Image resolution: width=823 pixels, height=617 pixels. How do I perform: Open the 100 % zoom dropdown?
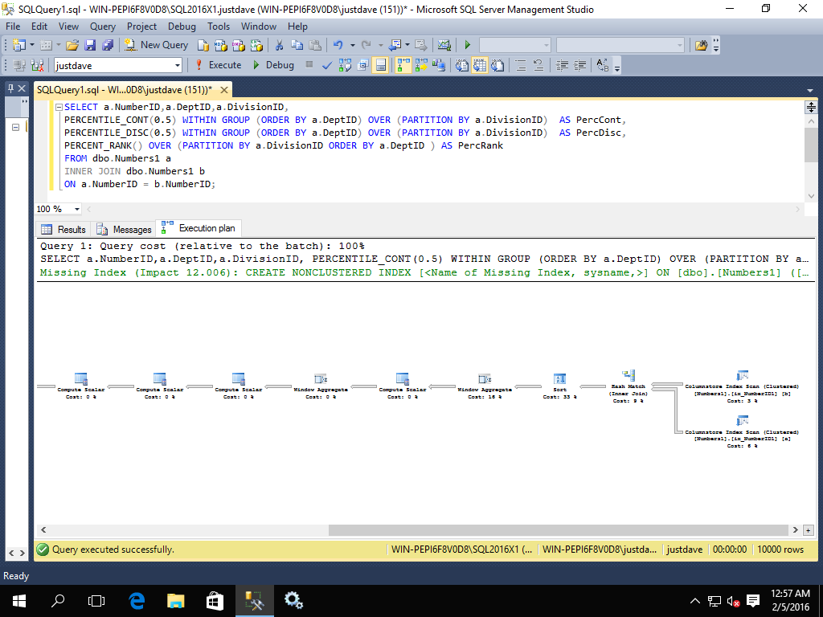click(77, 209)
